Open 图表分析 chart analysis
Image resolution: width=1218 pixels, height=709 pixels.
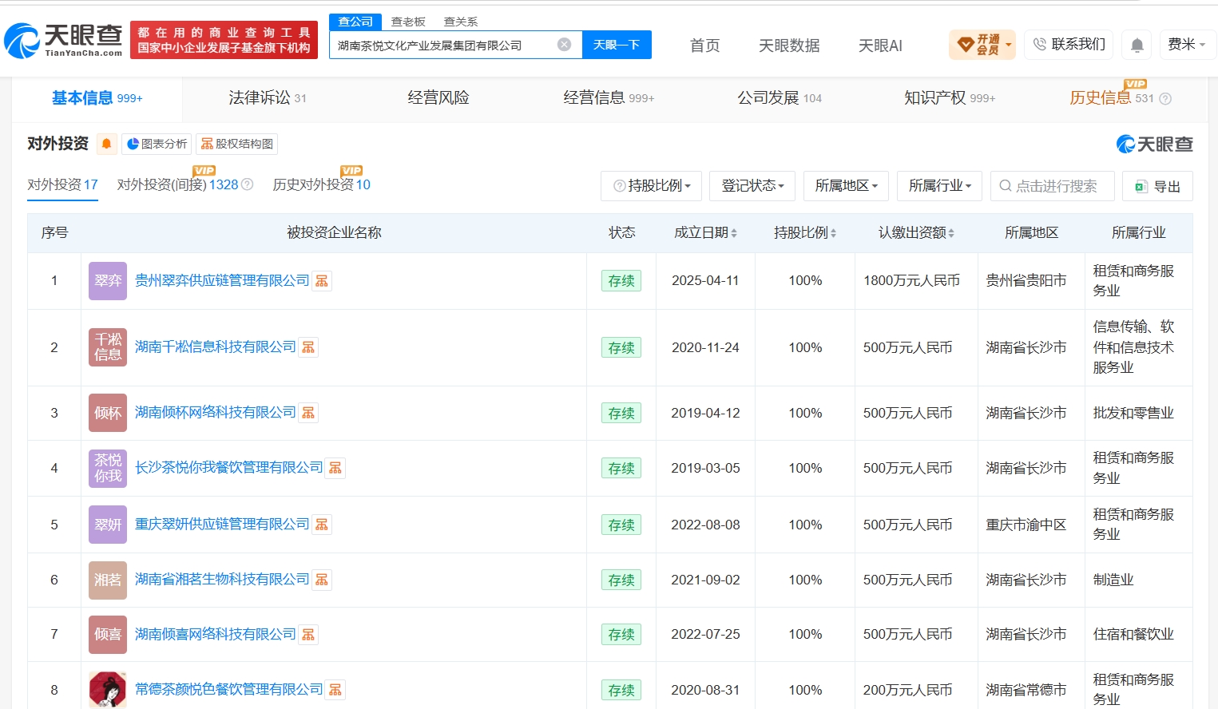click(157, 144)
